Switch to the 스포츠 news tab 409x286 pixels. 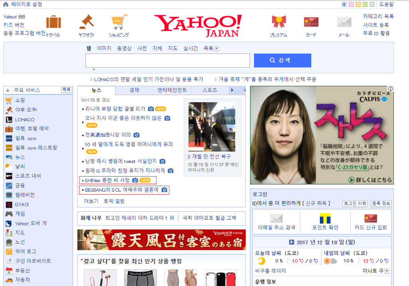click(210, 90)
